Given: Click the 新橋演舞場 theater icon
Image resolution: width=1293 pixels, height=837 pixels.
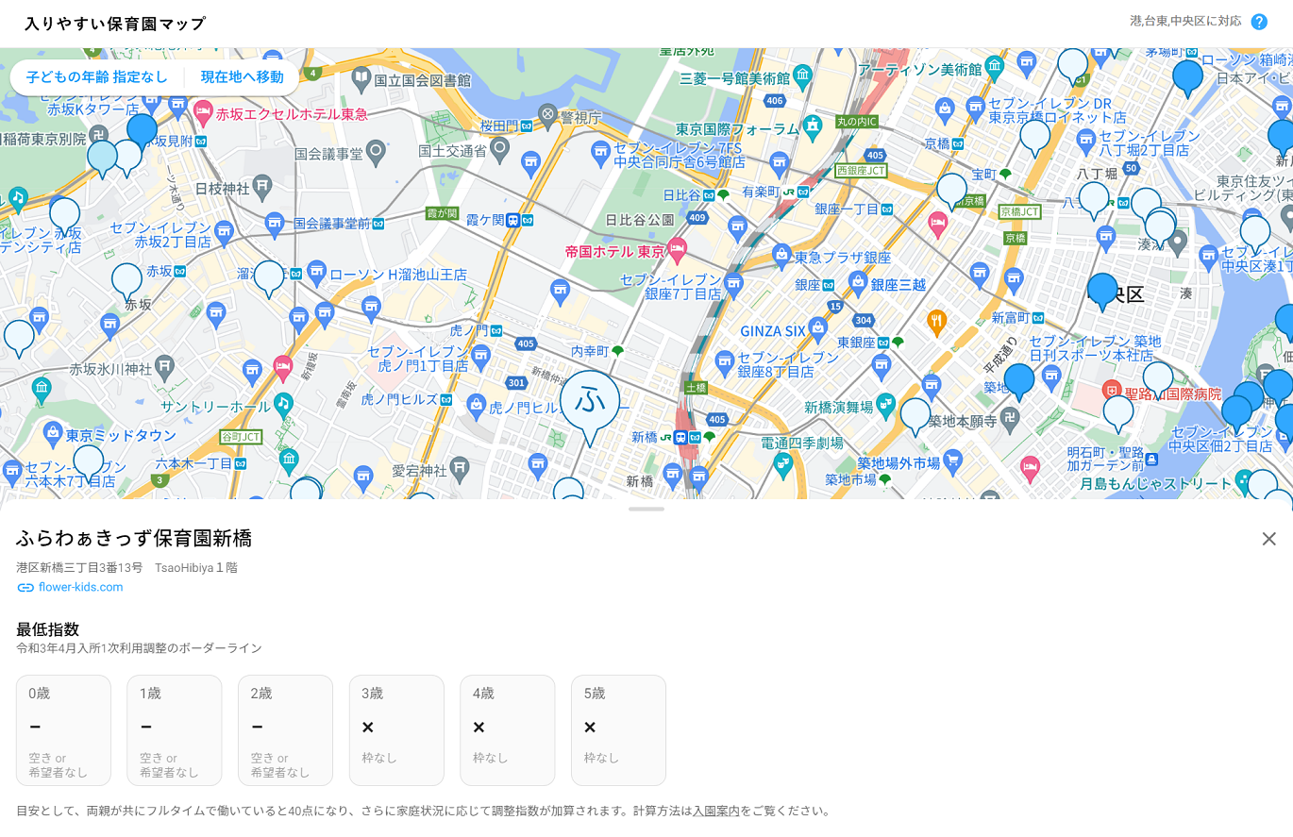Looking at the screenshot, I should pyautogui.click(x=885, y=405).
